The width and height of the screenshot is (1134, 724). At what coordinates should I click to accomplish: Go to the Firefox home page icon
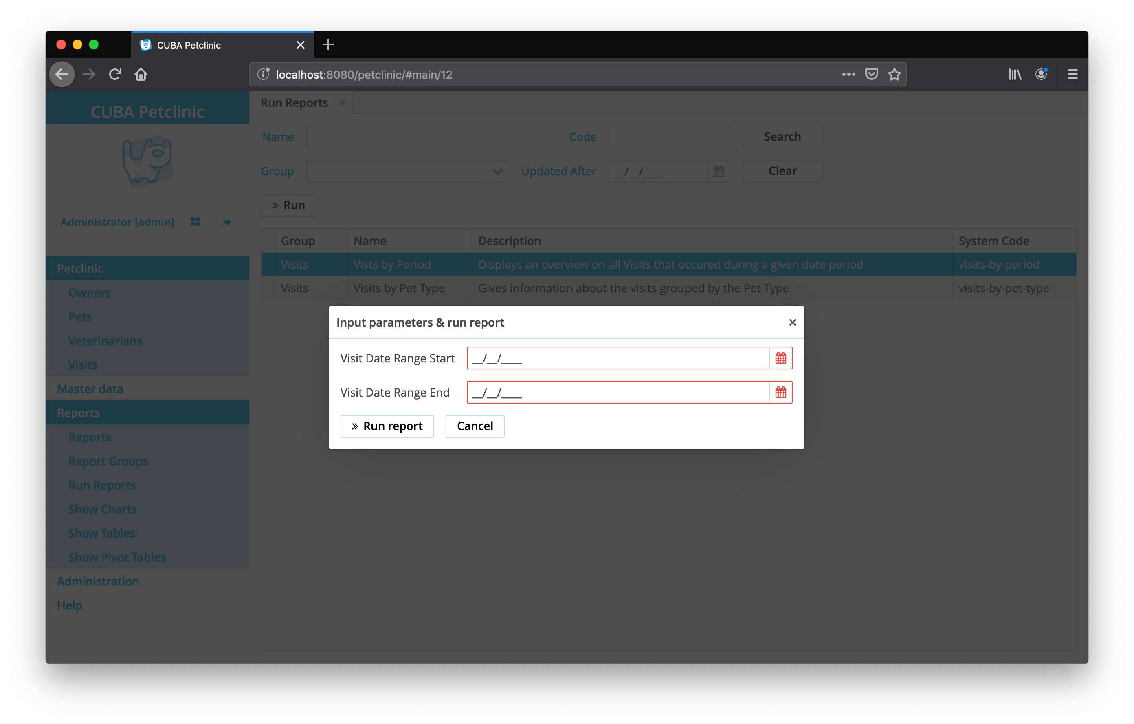coord(141,75)
